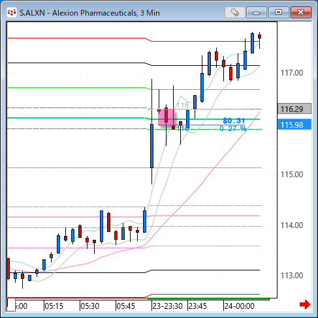
Task: Click the chart application icon in title bar
Action: click(x=11, y=12)
